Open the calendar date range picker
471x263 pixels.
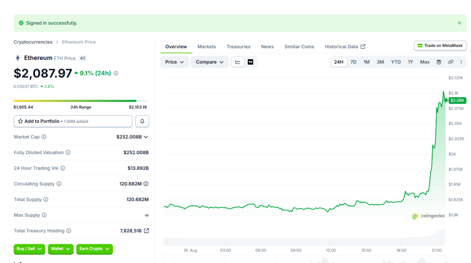[439, 62]
